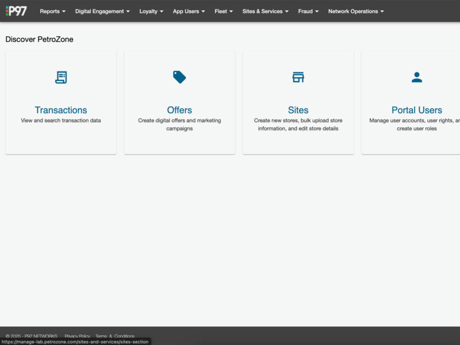460x345 pixels.
Task: Open the Loyalty dropdown
Action: pos(151,10)
